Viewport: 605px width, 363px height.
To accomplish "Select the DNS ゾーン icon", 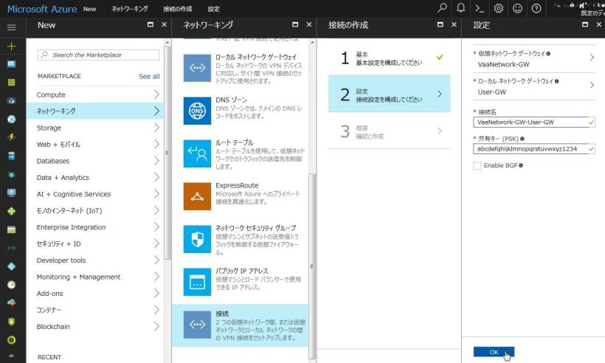I will coord(197,110).
